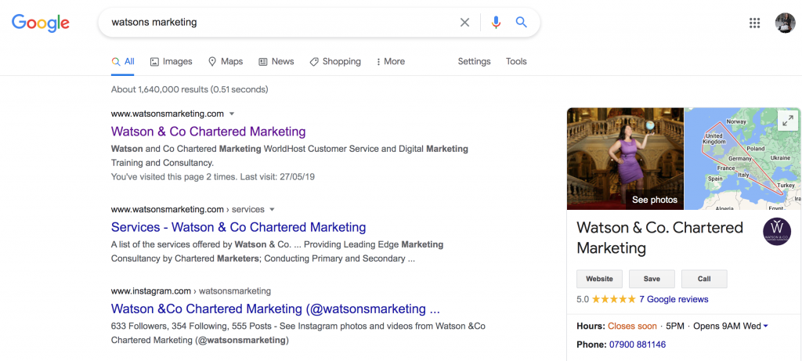Click the 7 Google reviews link
This screenshot has height=361, width=802.
pyautogui.click(x=674, y=299)
